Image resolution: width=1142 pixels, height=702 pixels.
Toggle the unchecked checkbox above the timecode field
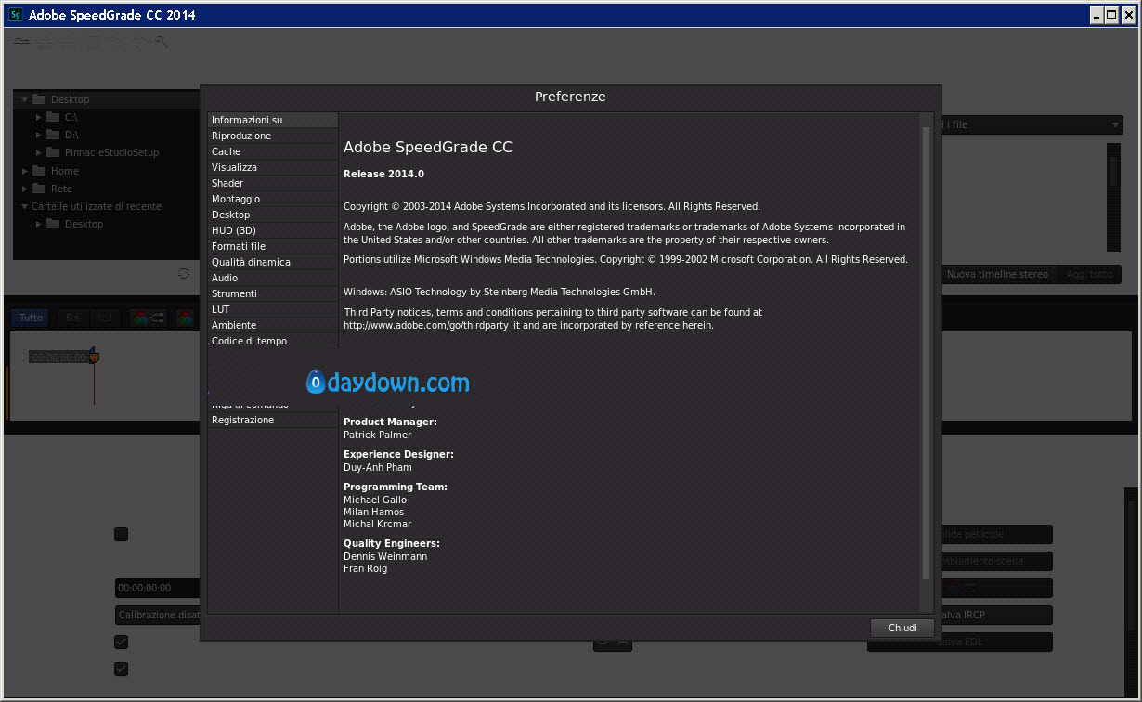(x=122, y=534)
